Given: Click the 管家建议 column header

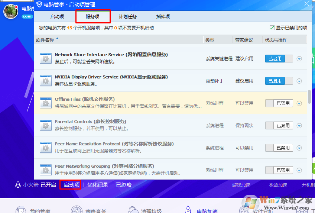Looking at the screenshot, I should point(244,40).
